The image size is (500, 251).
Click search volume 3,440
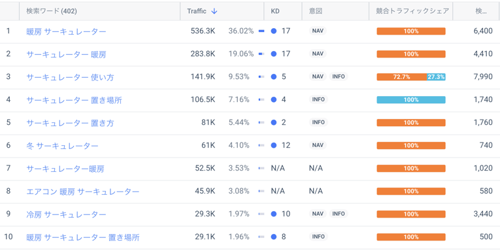pos(483,214)
